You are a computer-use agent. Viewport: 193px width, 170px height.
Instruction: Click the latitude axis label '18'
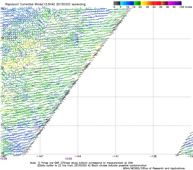tap(2, 38)
